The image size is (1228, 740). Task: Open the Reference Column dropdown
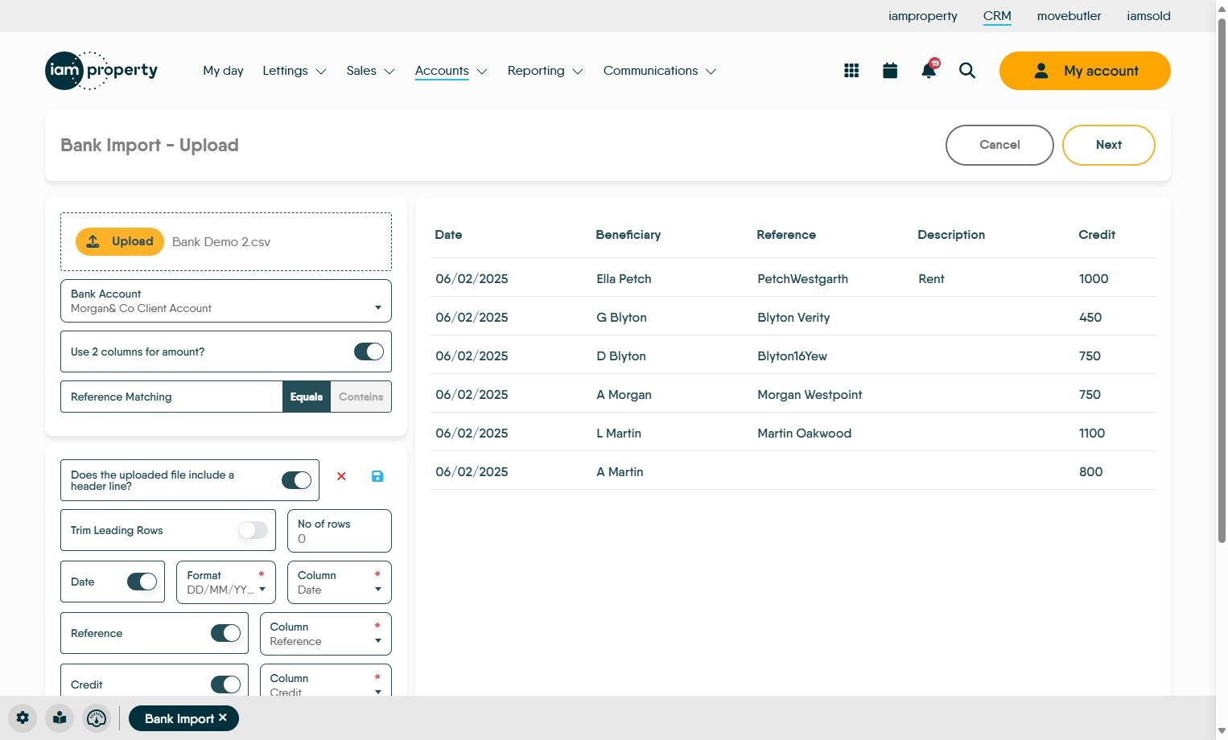point(326,634)
